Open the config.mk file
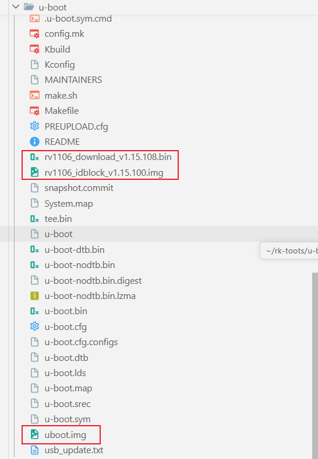Viewport: 318px width, 459px height. click(64, 34)
